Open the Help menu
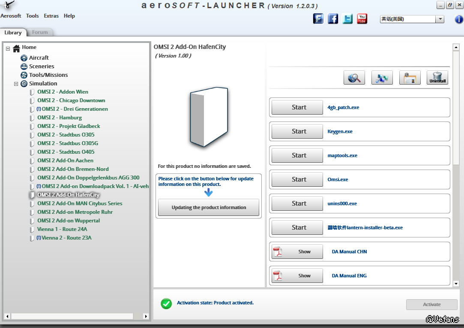This screenshot has height=328, width=464. pos(69,16)
